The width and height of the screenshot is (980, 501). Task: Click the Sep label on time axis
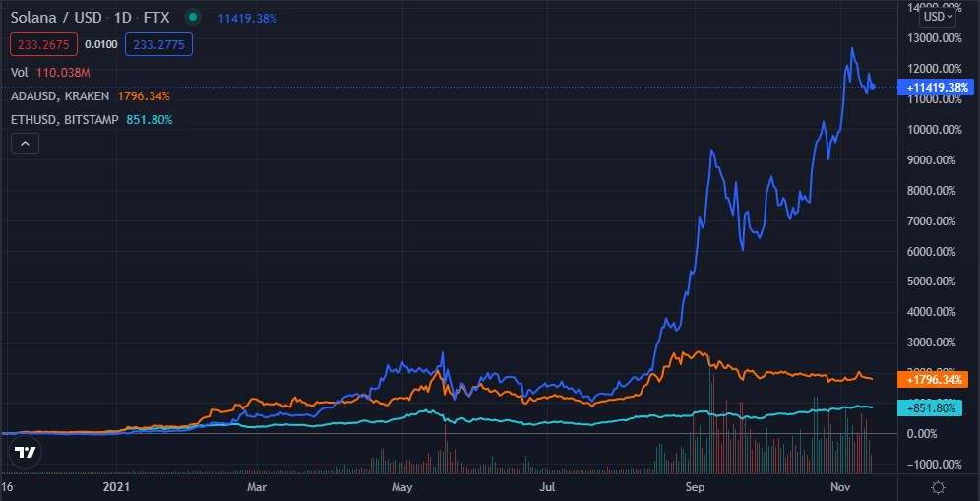tap(695, 486)
